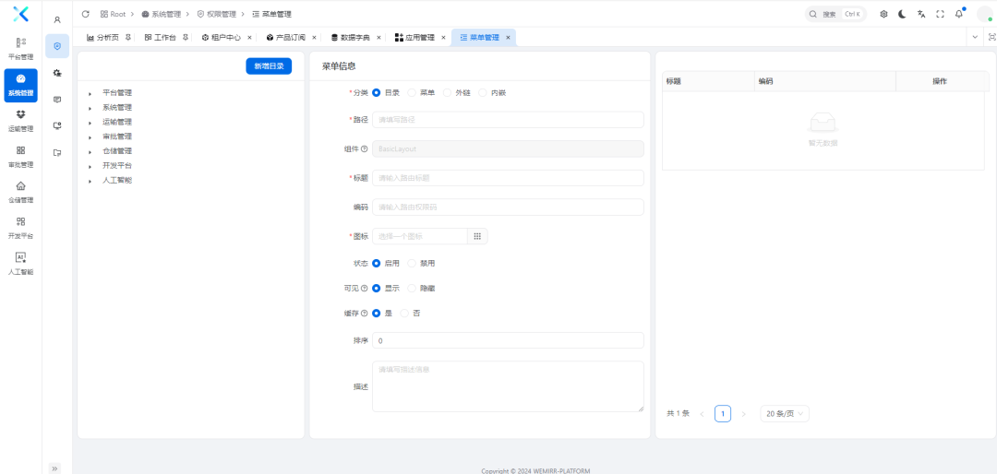Screen dimensions: 997x474
Task: Click the 路径 input field
Action: [508, 120]
